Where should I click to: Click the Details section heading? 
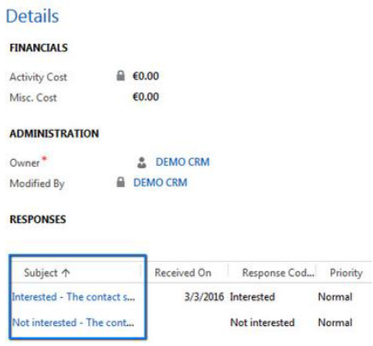click(x=32, y=16)
